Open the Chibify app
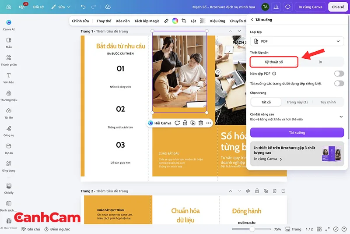Viewport: 350px width, 234px height. tap(9, 188)
